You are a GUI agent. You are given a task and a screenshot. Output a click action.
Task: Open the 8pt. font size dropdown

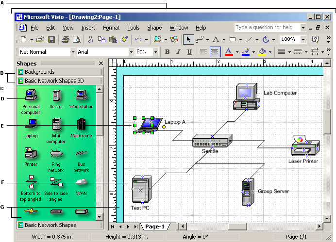(x=156, y=52)
